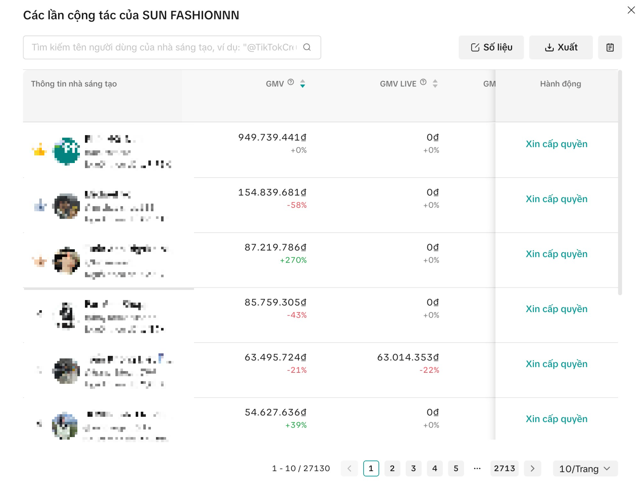Click the ellipsis to jump pages
641x491 pixels.
[477, 468]
